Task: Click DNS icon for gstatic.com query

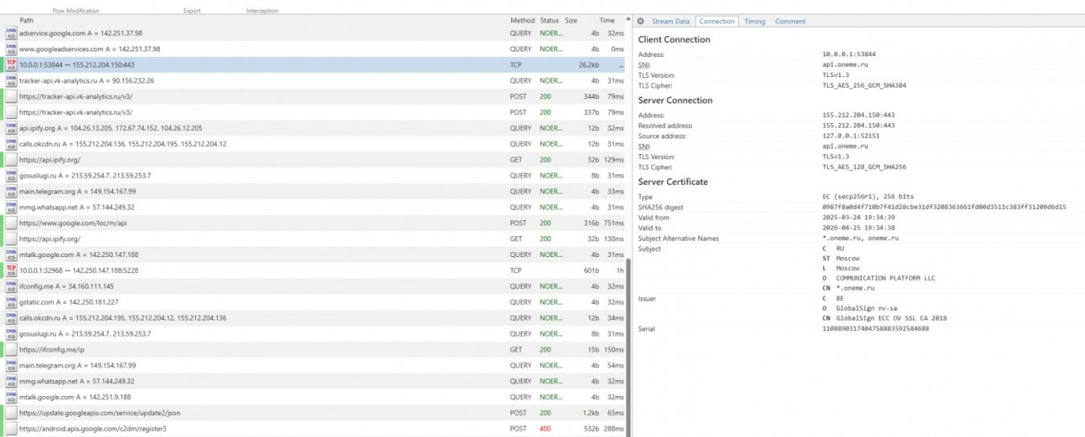Action: (11, 302)
